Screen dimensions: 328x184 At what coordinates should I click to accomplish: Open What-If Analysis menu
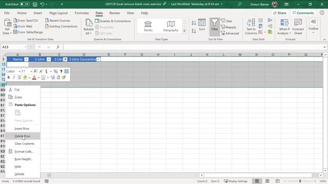pyautogui.click(x=284, y=27)
